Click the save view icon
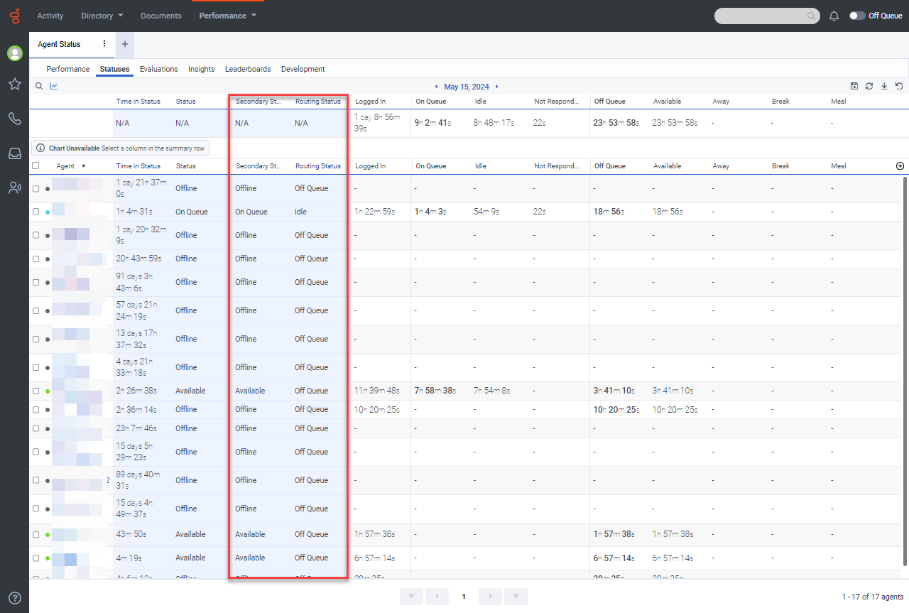The width and height of the screenshot is (909, 613). click(854, 87)
